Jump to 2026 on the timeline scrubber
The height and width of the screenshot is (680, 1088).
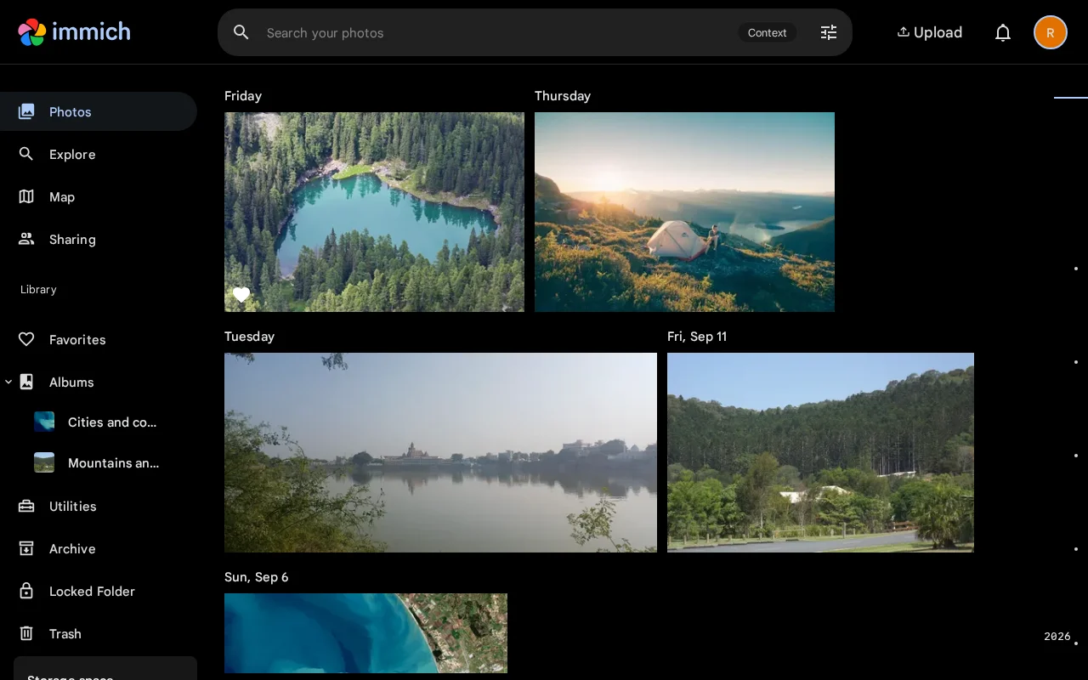1057,637
